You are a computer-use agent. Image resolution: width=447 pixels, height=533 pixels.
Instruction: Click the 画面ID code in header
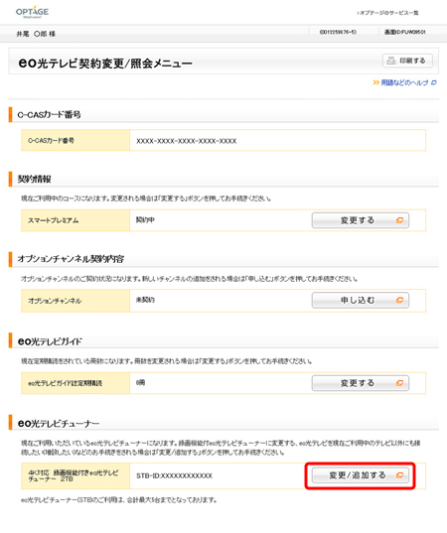pyautogui.click(x=405, y=32)
